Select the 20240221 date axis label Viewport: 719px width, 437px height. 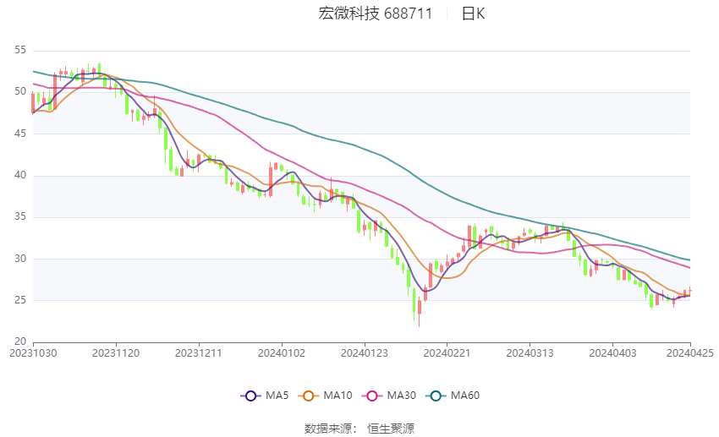447,353
